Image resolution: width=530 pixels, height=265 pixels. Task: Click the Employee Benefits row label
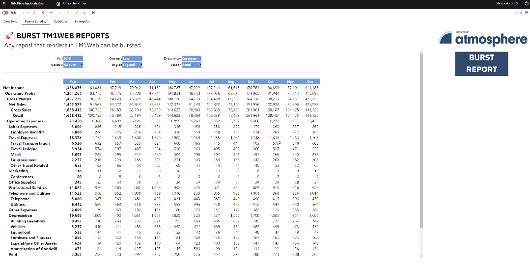(28, 132)
